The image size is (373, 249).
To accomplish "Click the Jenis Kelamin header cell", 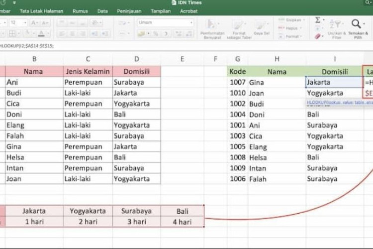I will (x=88, y=72).
